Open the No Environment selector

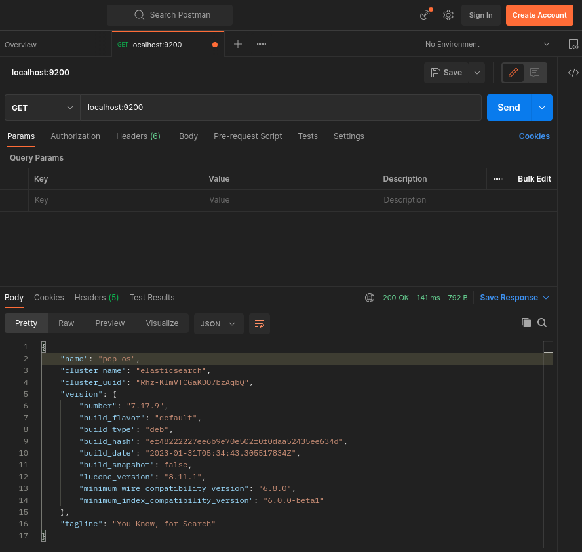(x=486, y=44)
